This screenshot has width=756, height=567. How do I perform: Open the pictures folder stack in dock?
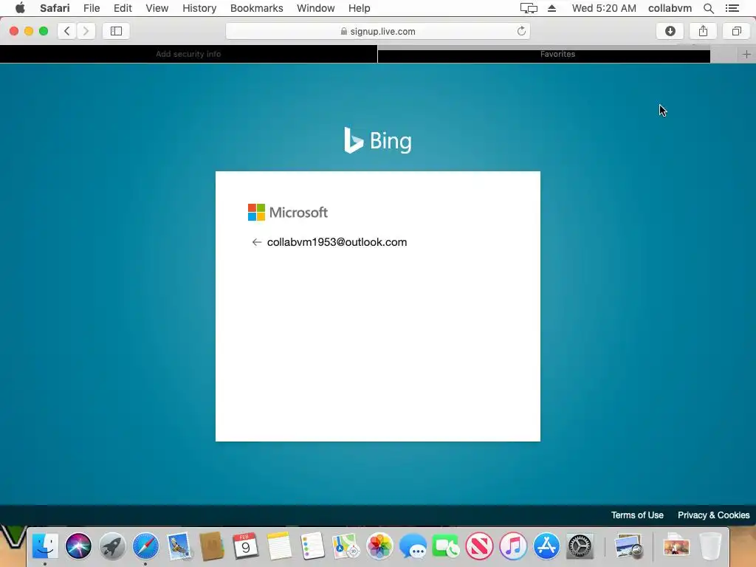(676, 546)
